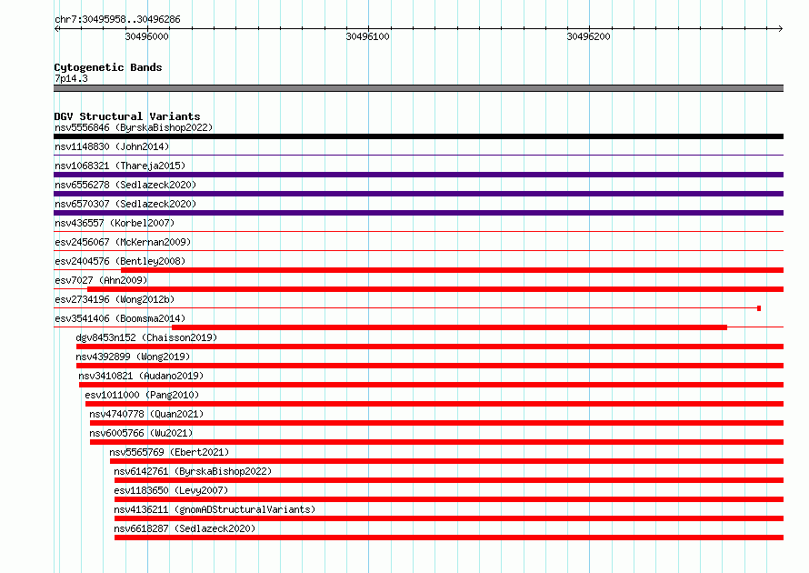This screenshot has width=809, height=573.
Task: Click the DGV Structural Variants track title
Action: pyautogui.click(x=127, y=116)
